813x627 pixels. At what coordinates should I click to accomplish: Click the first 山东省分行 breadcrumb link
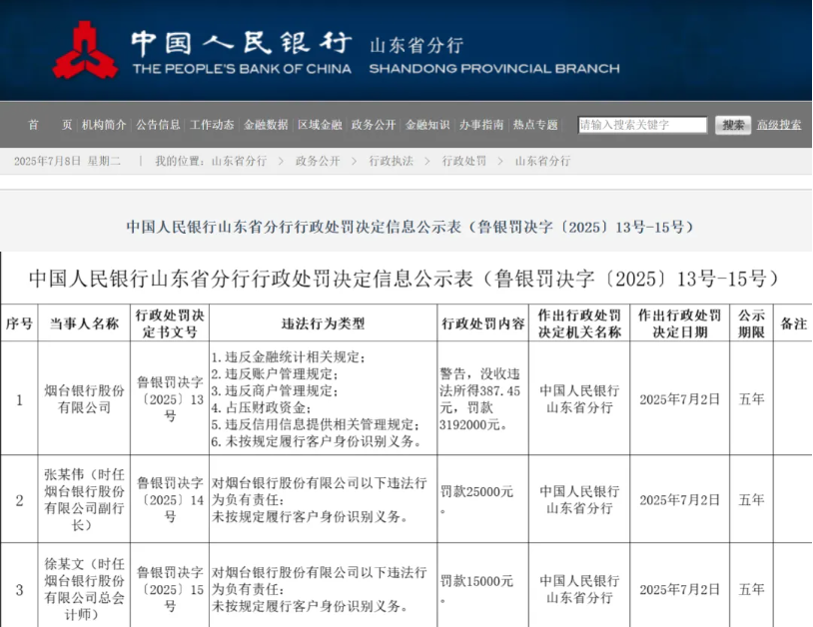239,161
